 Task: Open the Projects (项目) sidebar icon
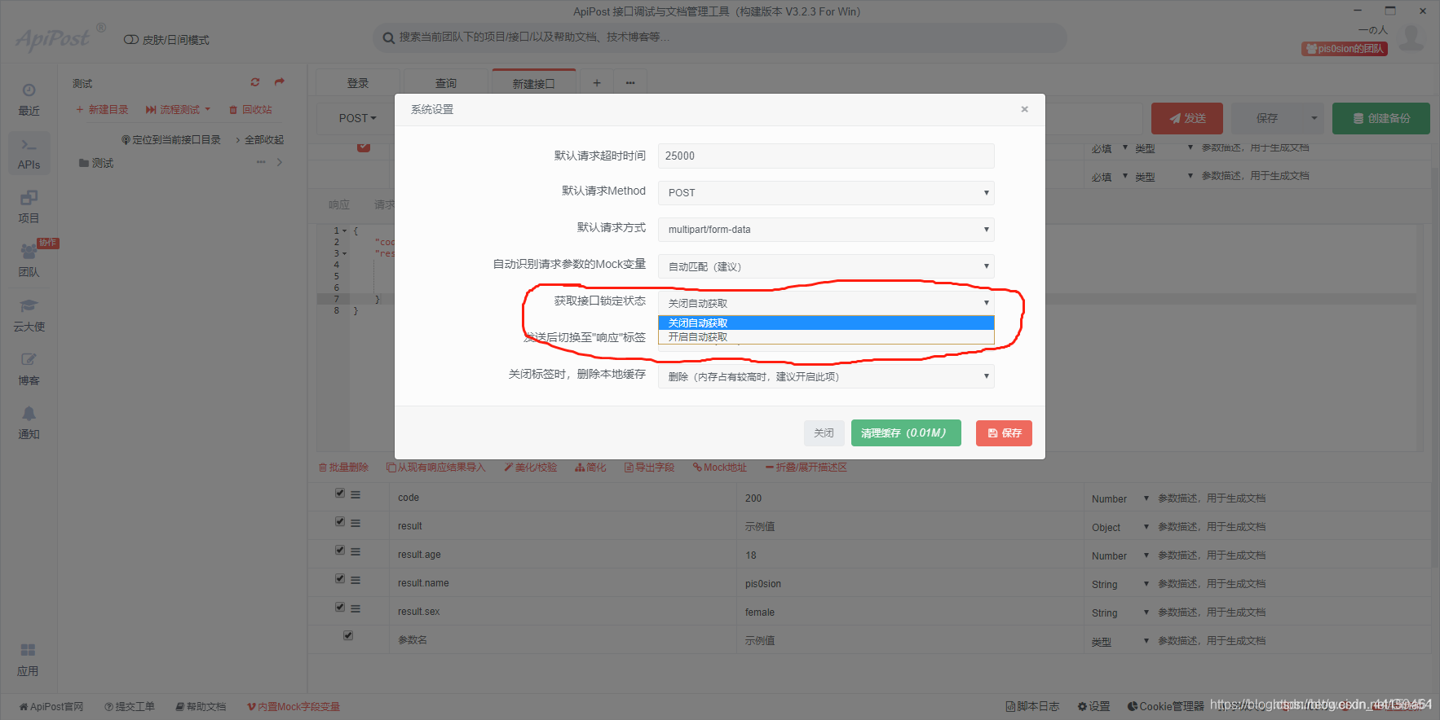coord(29,207)
